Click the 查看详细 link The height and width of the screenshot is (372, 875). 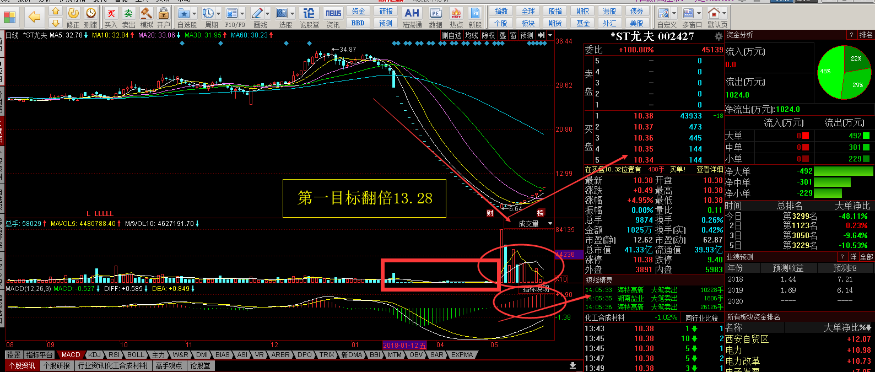click(x=710, y=169)
